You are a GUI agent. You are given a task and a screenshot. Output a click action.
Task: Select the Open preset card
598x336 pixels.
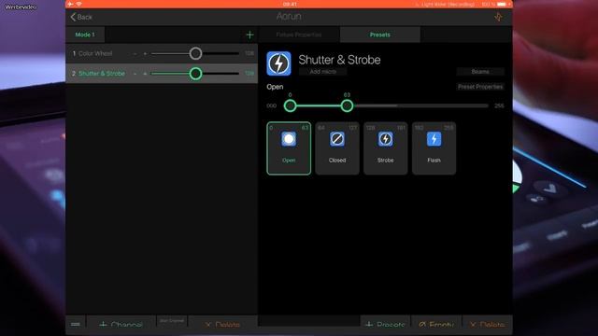(289, 148)
